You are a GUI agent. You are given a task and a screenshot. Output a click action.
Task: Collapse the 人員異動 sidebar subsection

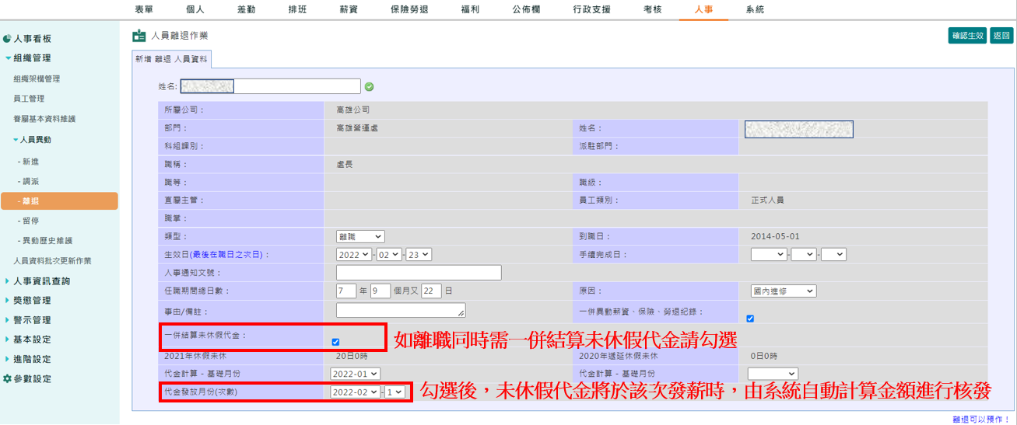click(32, 140)
